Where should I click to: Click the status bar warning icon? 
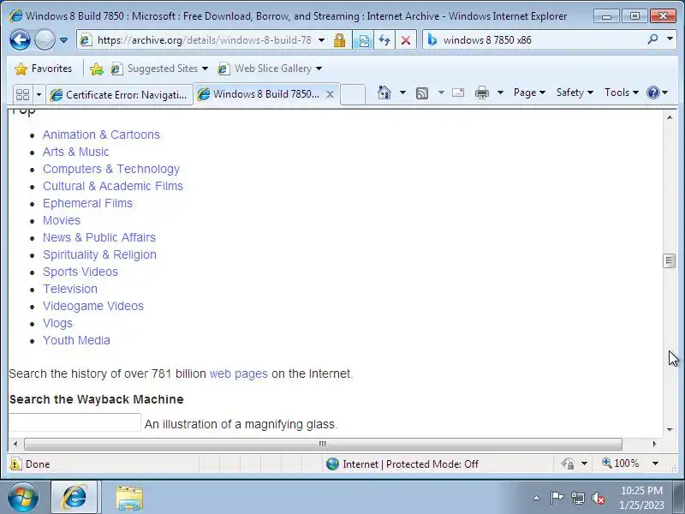pyautogui.click(x=15, y=463)
